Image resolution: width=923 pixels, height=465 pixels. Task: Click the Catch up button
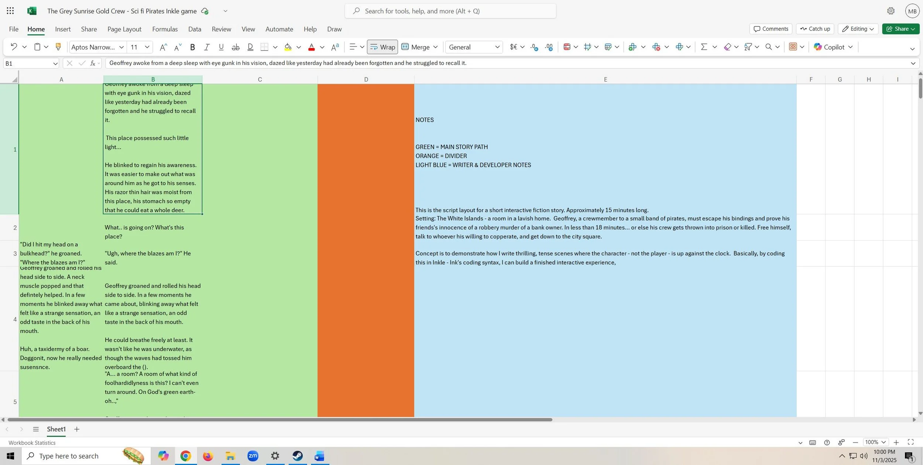pos(815,29)
